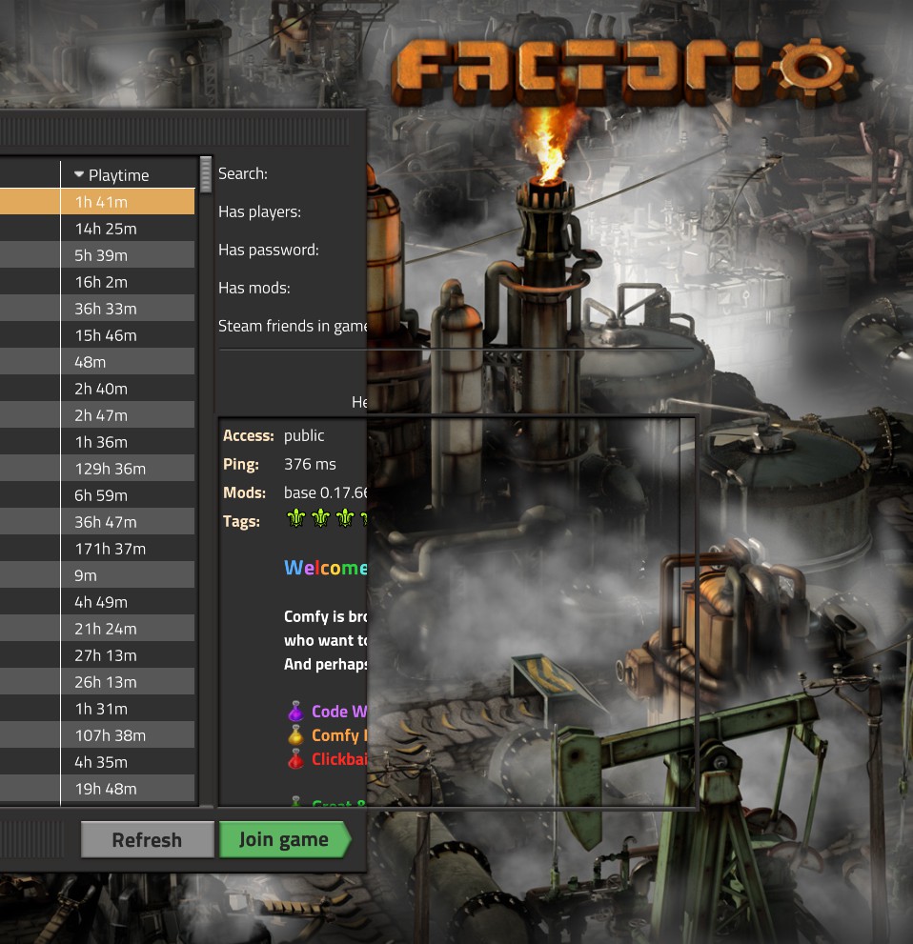Image resolution: width=913 pixels, height=944 pixels.
Task: Click the red flask icon beside Clickbai
Action: pos(295,759)
